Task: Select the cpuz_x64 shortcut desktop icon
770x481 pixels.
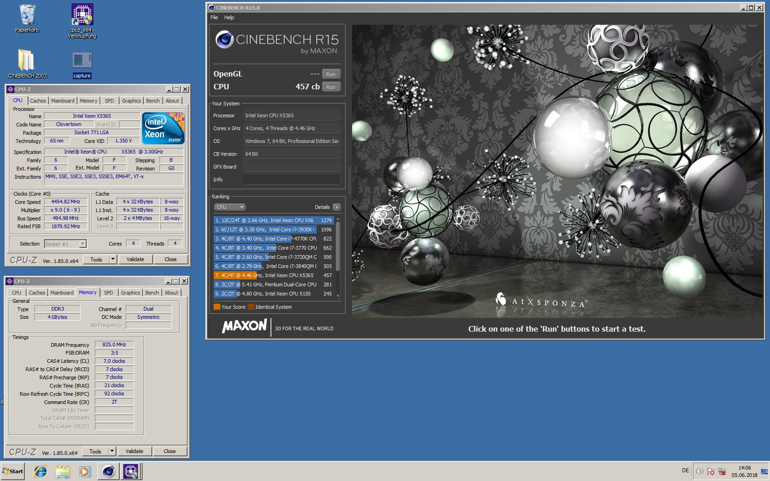Action: (82, 21)
